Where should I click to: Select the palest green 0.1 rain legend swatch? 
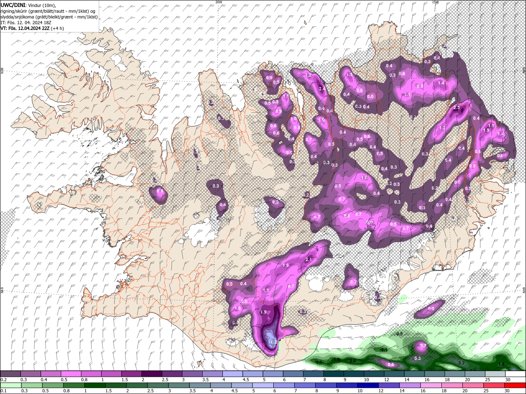[11, 385]
